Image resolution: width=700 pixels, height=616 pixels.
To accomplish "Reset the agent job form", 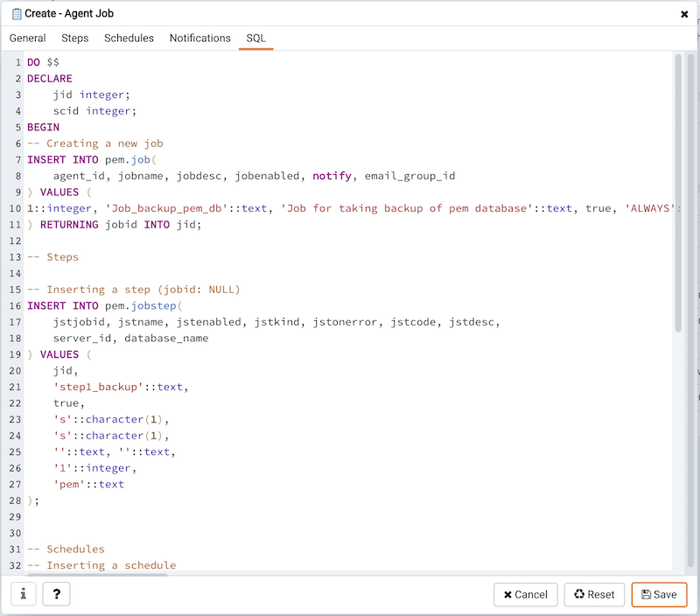I will tap(594, 595).
